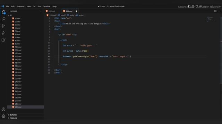This screenshot has height=124, width=222.
Task: Expand the OUTLINE section
Action: tap(13, 115)
